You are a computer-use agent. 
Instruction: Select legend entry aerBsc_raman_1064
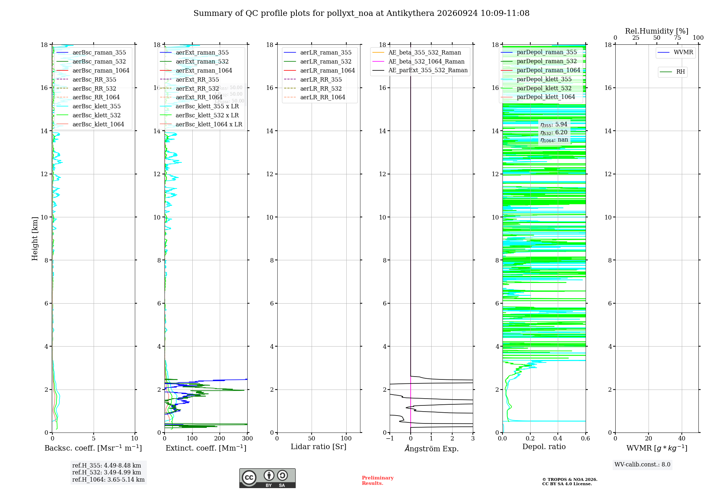click(x=93, y=71)
